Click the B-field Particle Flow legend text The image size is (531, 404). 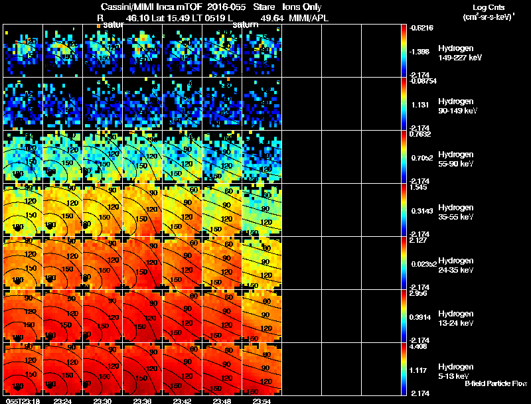[496, 383]
